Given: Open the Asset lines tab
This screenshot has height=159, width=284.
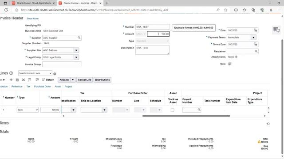Looking at the screenshot, I should point(58,87).
